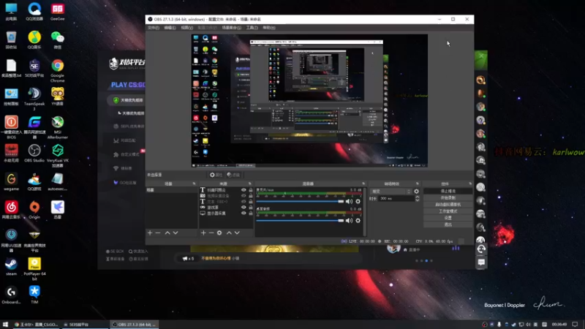Pop out the Scenes dock panel
The width and height of the screenshot is (585, 329).
[x=194, y=184]
